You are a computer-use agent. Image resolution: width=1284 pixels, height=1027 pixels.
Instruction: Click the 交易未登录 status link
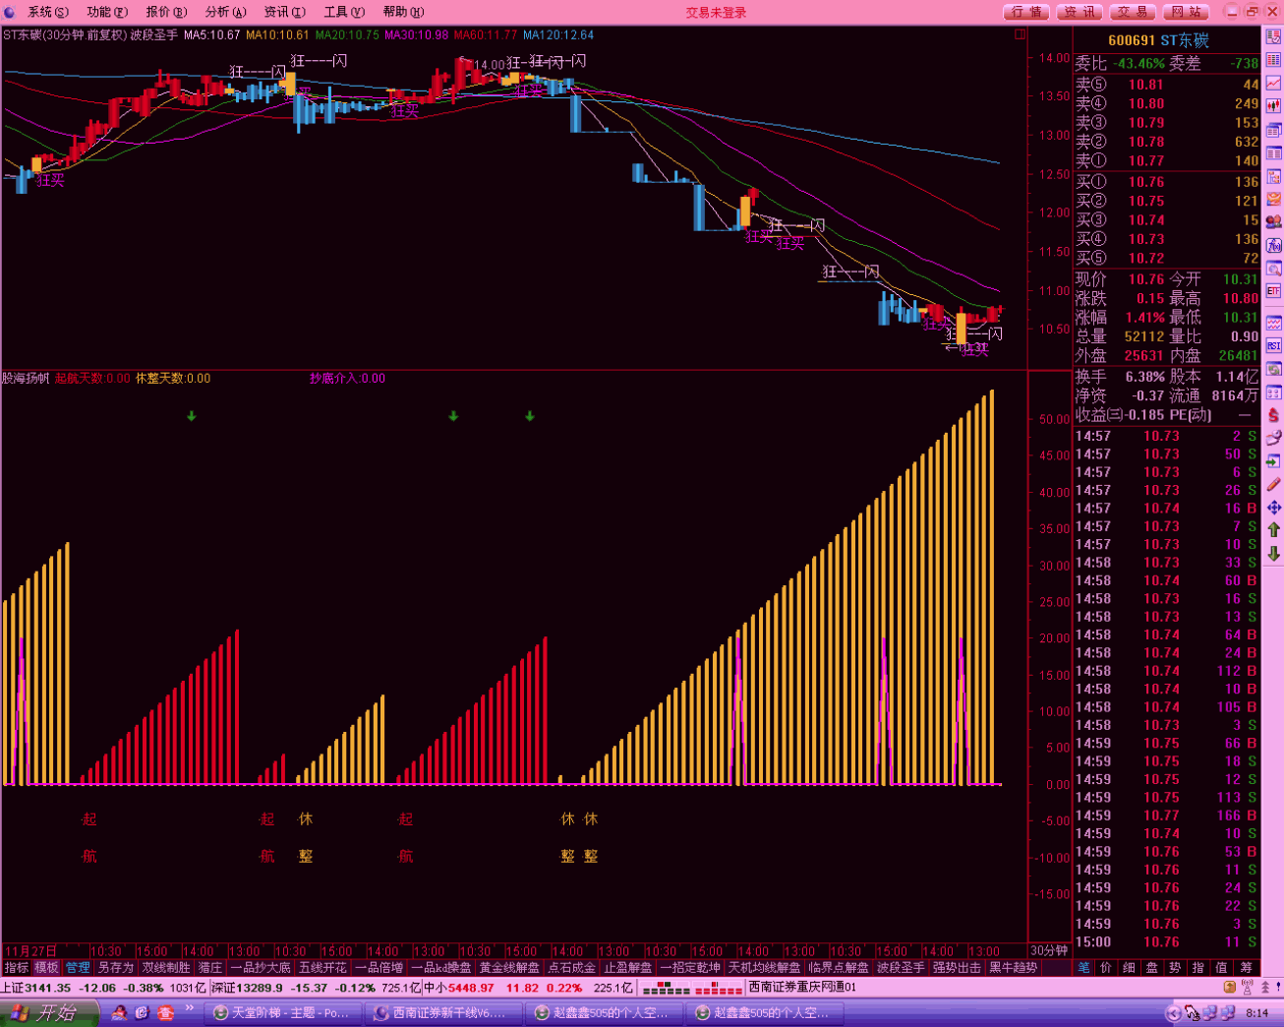pyautogui.click(x=716, y=13)
